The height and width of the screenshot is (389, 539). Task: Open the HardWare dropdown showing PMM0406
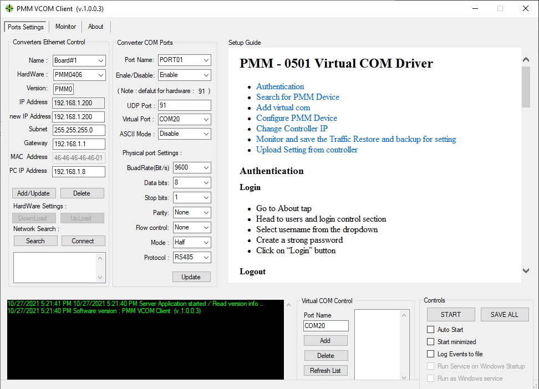pyautogui.click(x=79, y=75)
